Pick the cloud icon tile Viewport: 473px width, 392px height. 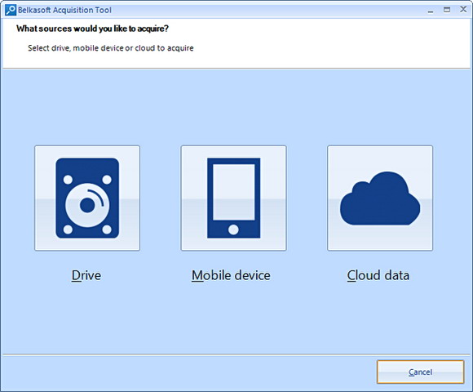(380, 198)
